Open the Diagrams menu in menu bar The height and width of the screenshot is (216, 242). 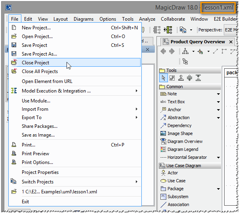[x=83, y=19]
